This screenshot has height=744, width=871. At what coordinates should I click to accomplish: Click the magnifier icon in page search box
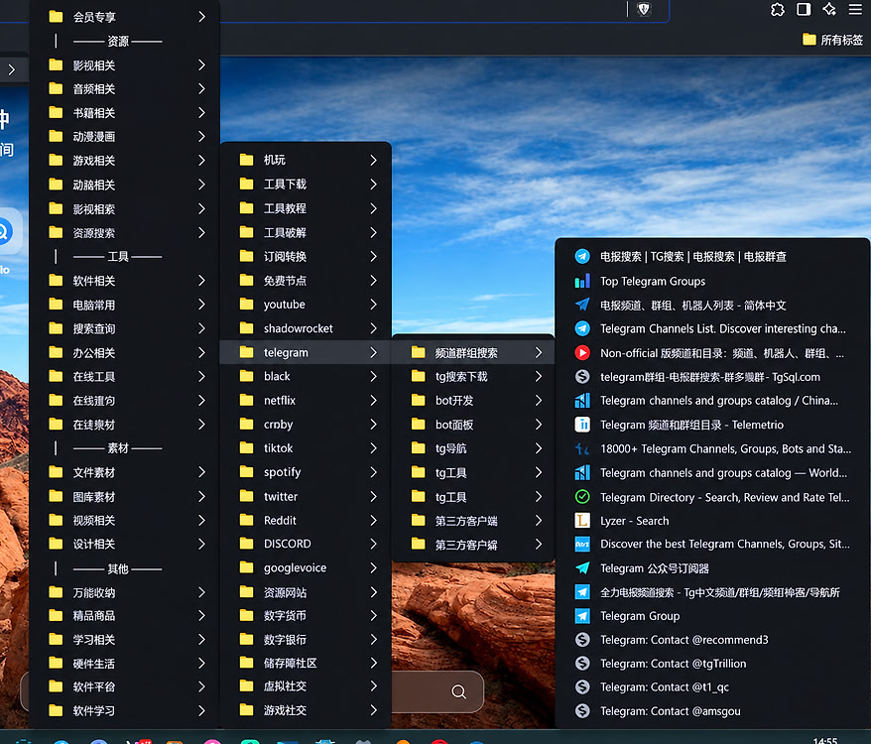point(458,691)
